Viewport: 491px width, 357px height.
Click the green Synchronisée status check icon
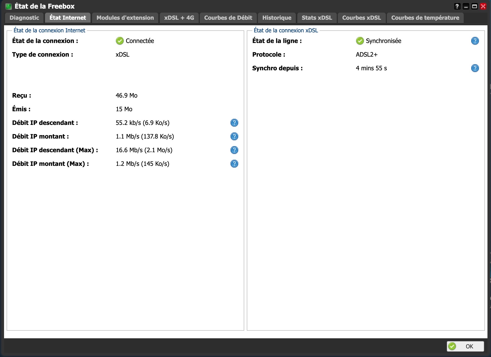pos(360,41)
